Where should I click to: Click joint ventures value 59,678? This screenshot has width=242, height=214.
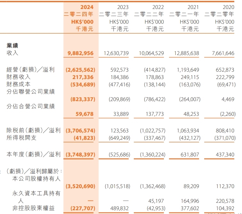[85, 114]
